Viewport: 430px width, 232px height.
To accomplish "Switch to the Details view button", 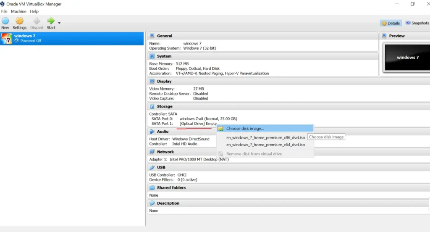I will pyautogui.click(x=391, y=23).
